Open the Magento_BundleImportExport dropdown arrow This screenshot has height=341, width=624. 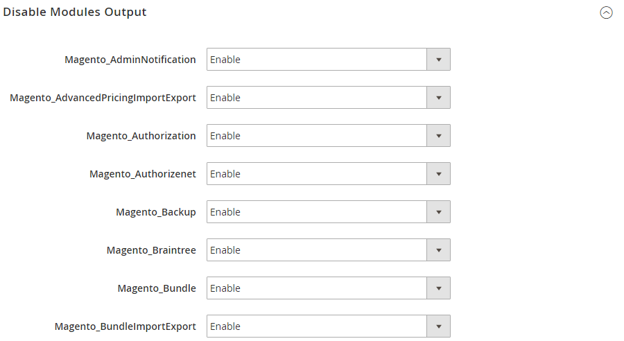[x=439, y=326]
